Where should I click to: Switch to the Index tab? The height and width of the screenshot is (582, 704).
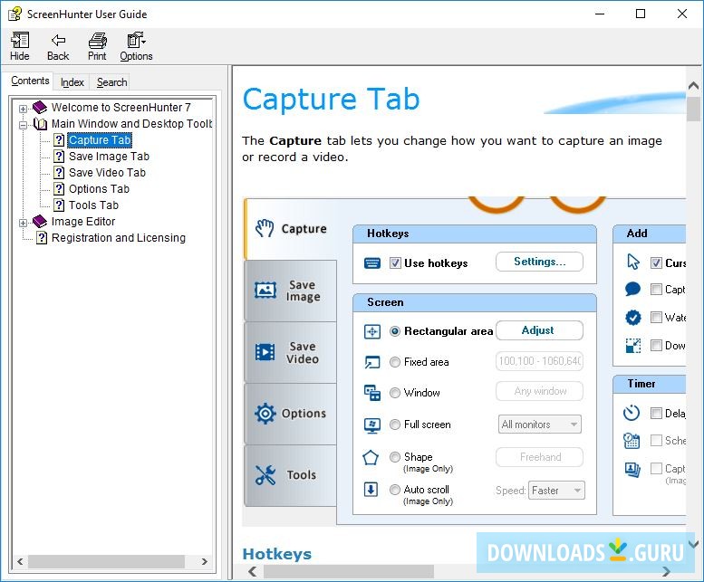[x=72, y=82]
